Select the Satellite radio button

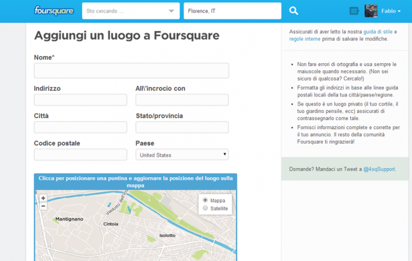click(205, 208)
